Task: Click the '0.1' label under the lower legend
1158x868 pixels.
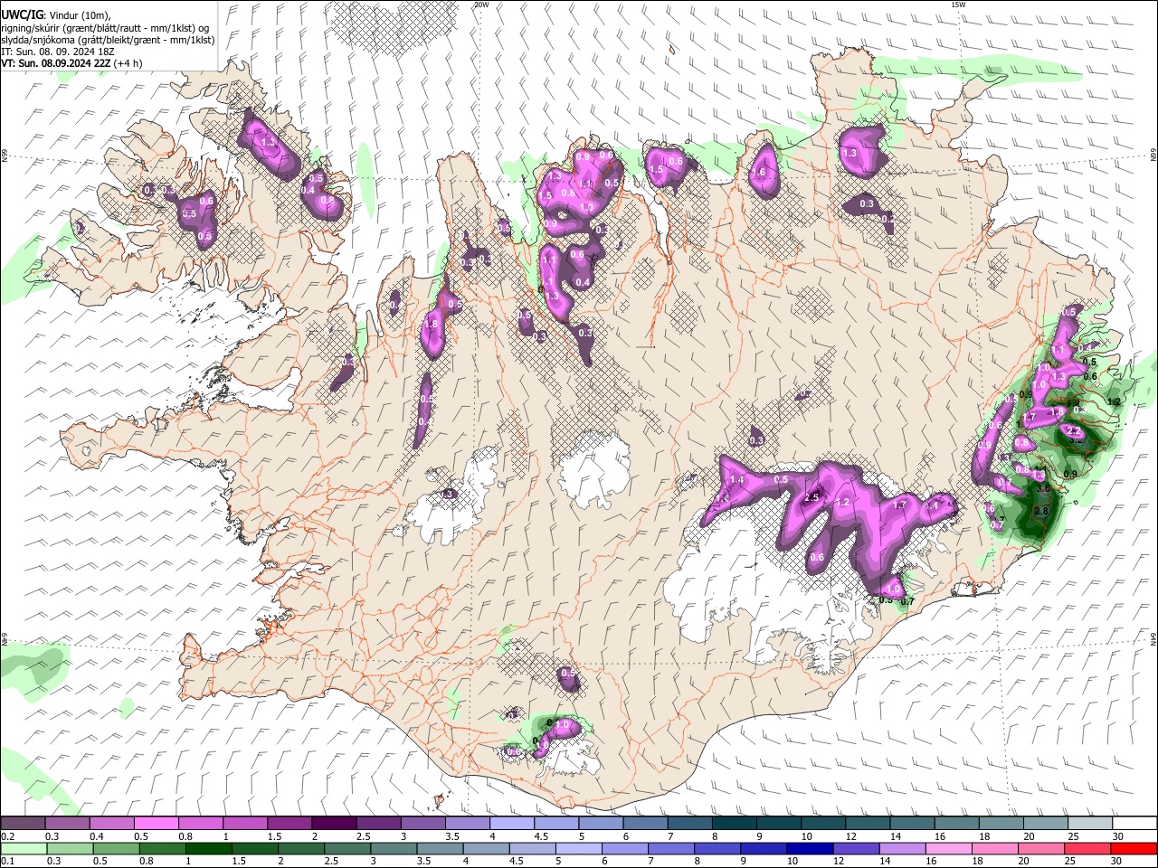Action: [x=7, y=862]
